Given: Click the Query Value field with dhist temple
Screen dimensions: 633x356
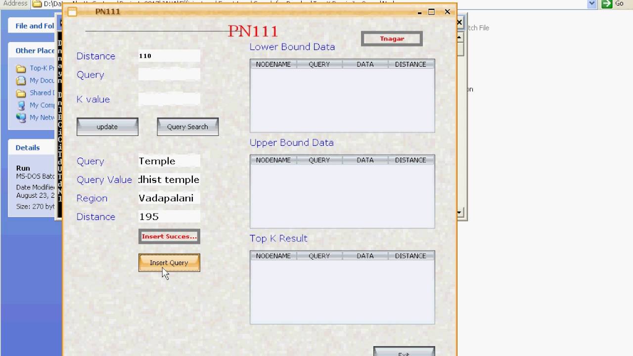Looking at the screenshot, I should click(169, 179).
